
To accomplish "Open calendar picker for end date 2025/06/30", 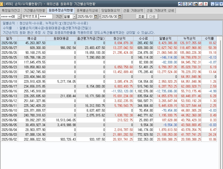I will pyautogui.click(x=120, y=16).
